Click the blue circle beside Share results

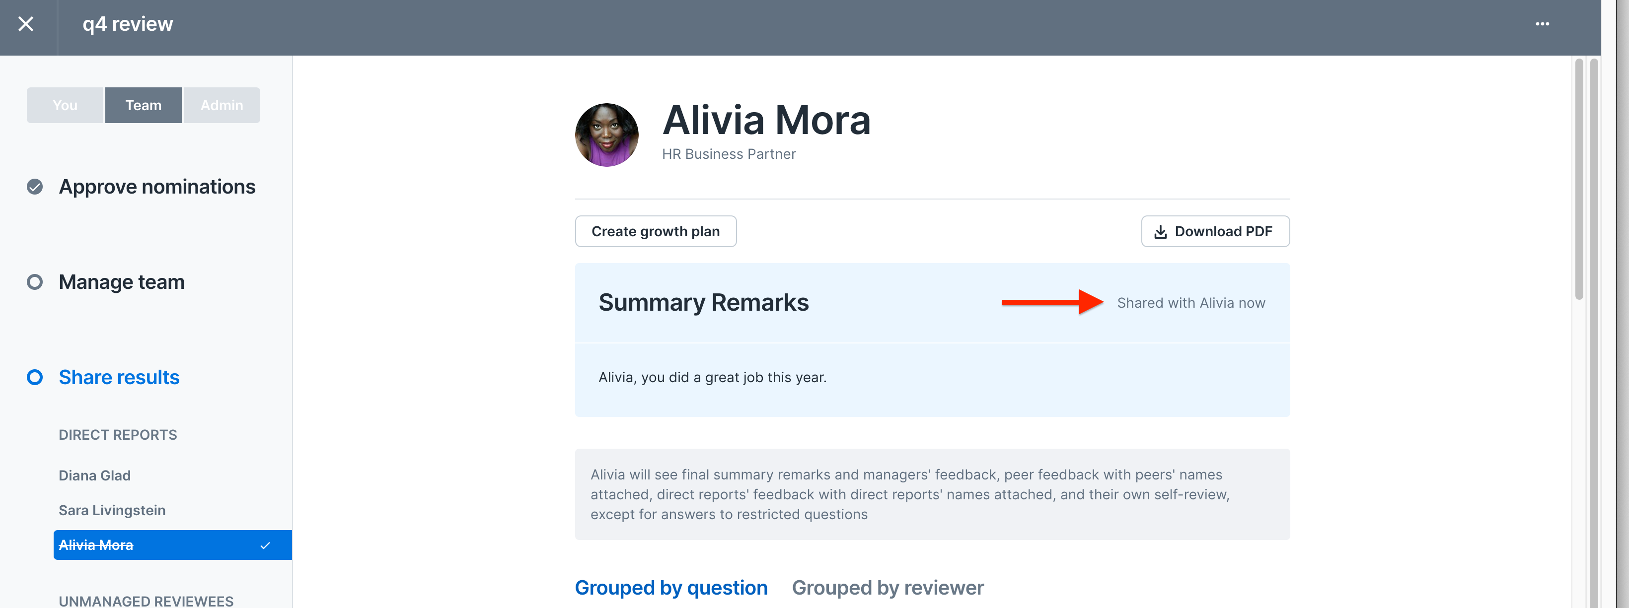pos(35,377)
